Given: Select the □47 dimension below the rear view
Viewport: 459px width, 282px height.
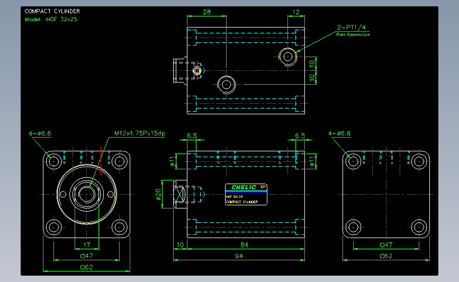Looking at the screenshot, I should pos(386,245).
